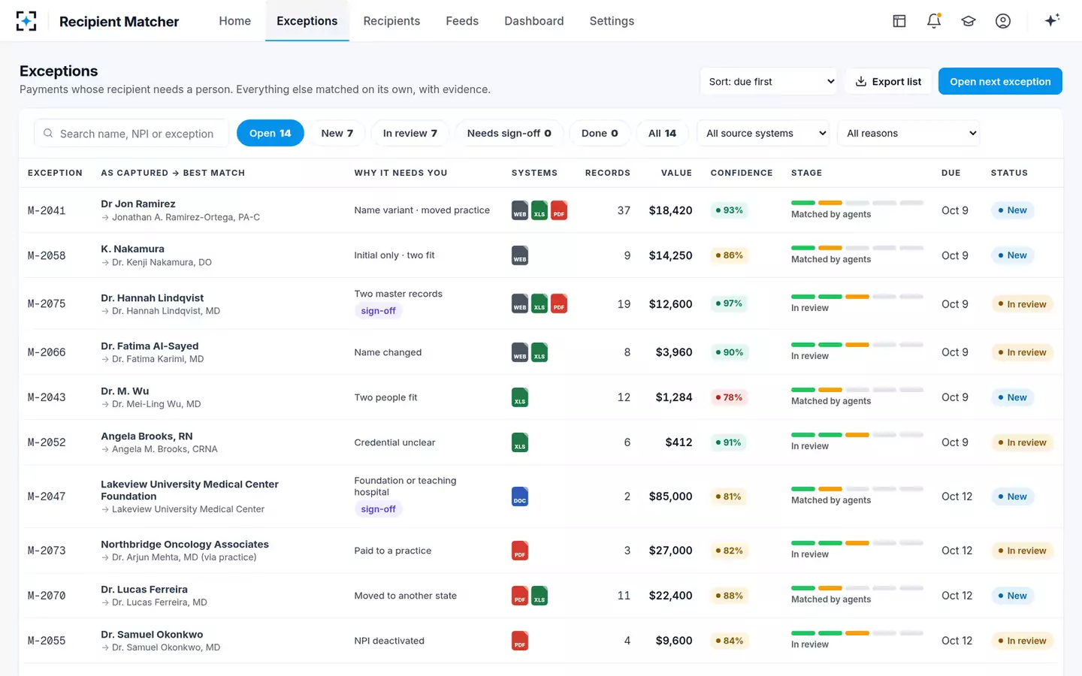Select the Done 0 filter
1082x676 pixels.
click(600, 133)
